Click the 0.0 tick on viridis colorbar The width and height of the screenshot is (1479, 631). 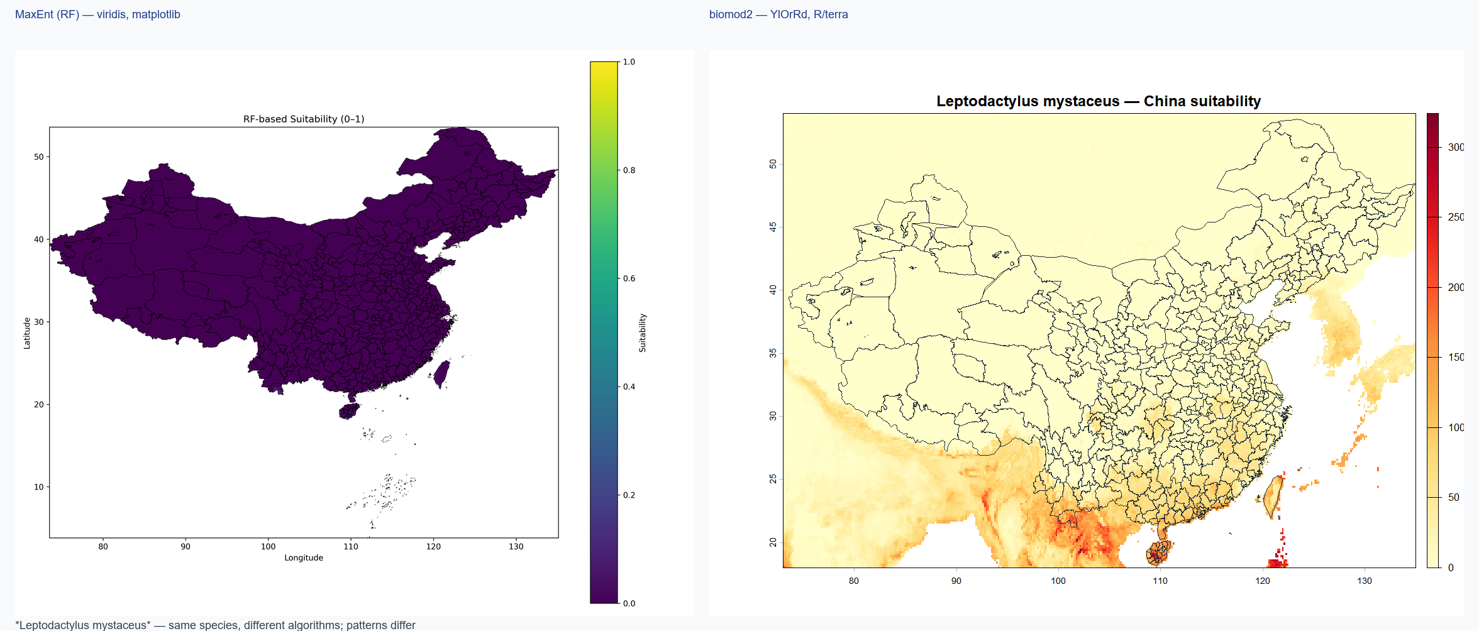click(x=629, y=603)
